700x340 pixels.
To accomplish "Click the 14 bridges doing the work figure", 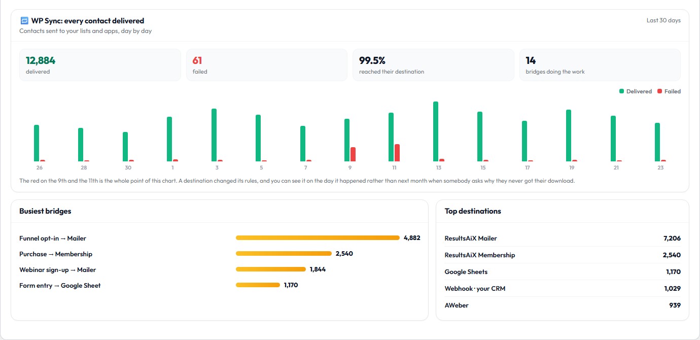I will point(531,60).
